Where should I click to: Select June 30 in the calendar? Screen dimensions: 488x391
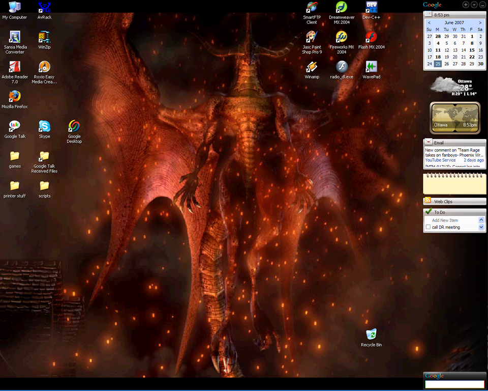tap(480, 64)
